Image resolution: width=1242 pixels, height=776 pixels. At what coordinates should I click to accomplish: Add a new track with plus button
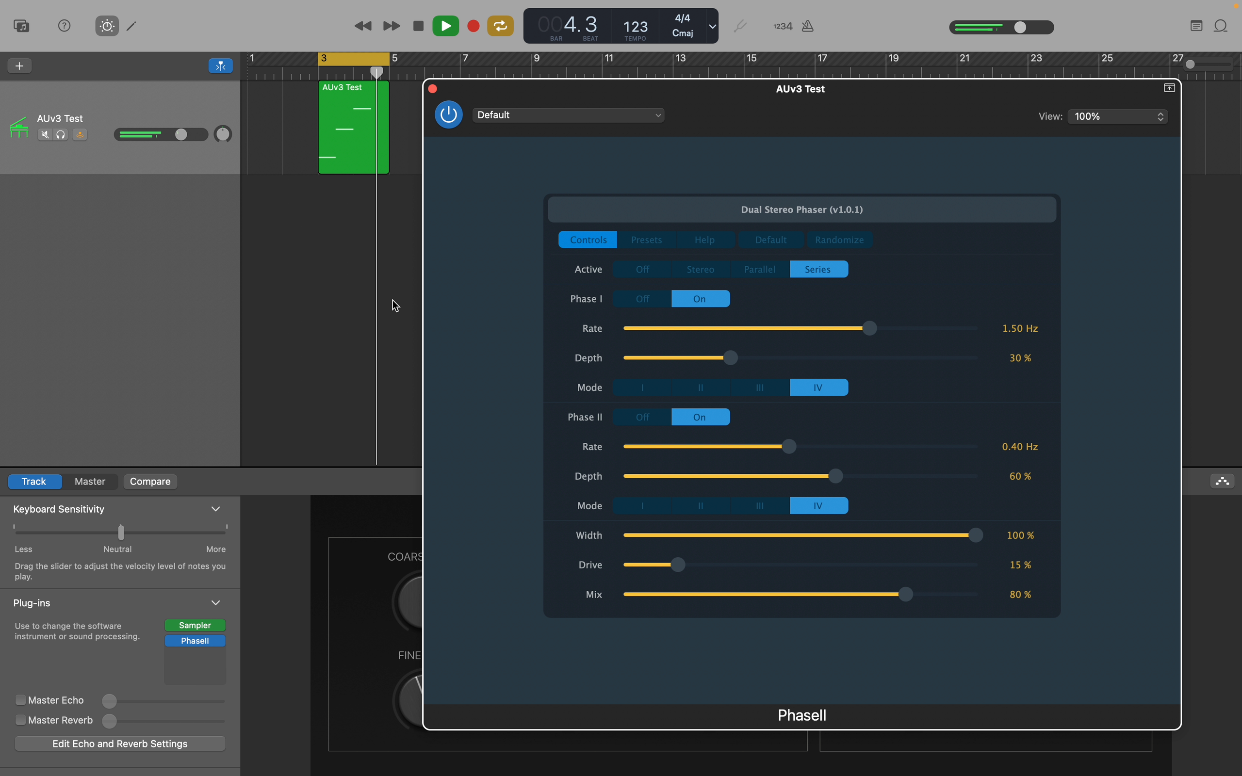pyautogui.click(x=19, y=65)
